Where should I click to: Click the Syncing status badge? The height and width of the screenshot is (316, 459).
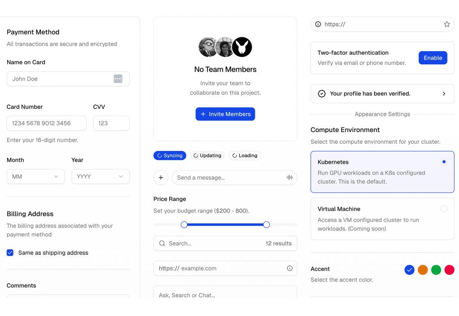(169, 155)
